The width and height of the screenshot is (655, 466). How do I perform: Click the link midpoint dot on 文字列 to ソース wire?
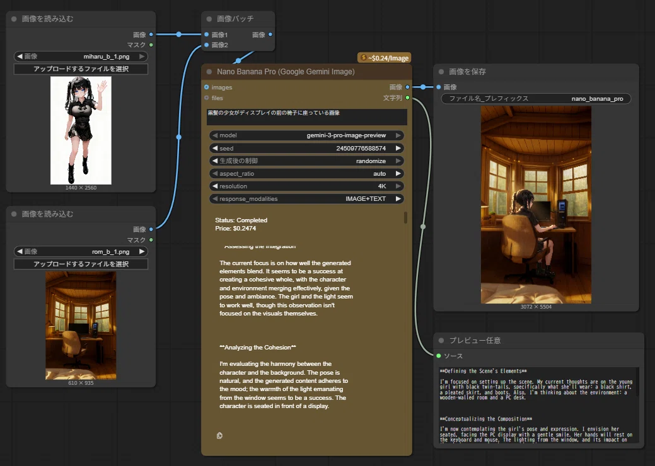[x=423, y=227]
